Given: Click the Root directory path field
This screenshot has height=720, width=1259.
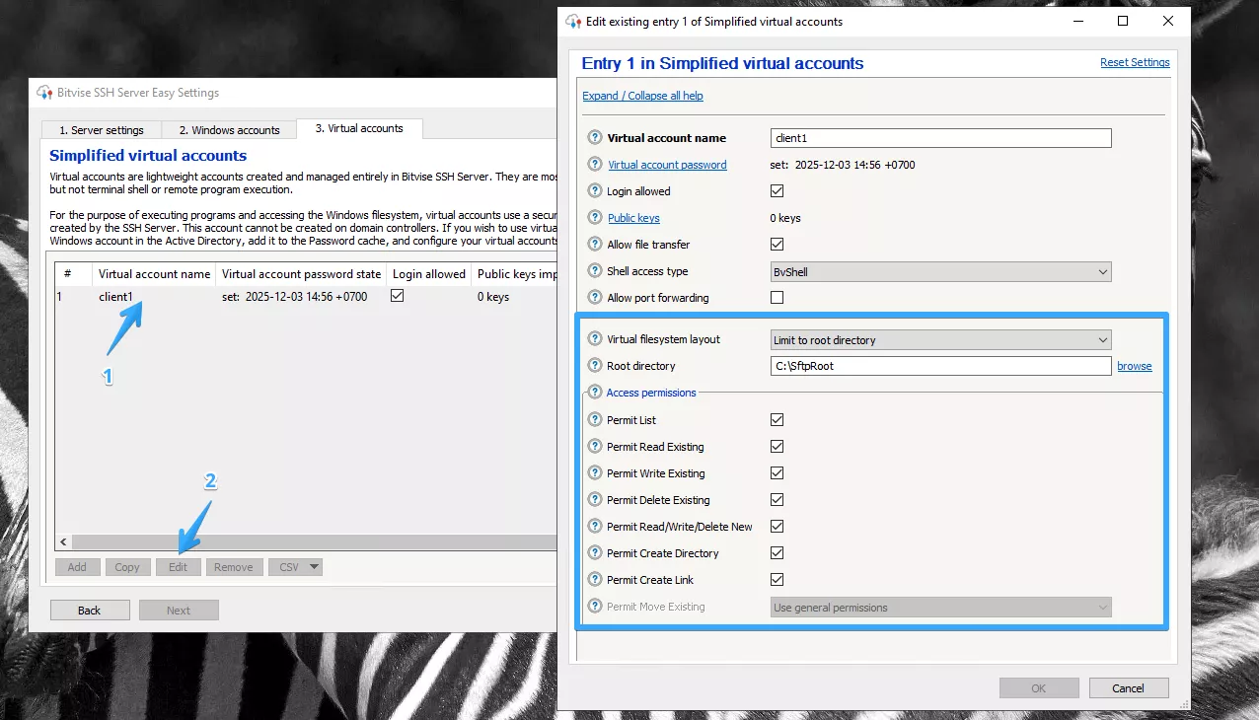Looking at the screenshot, I should pyautogui.click(x=940, y=366).
